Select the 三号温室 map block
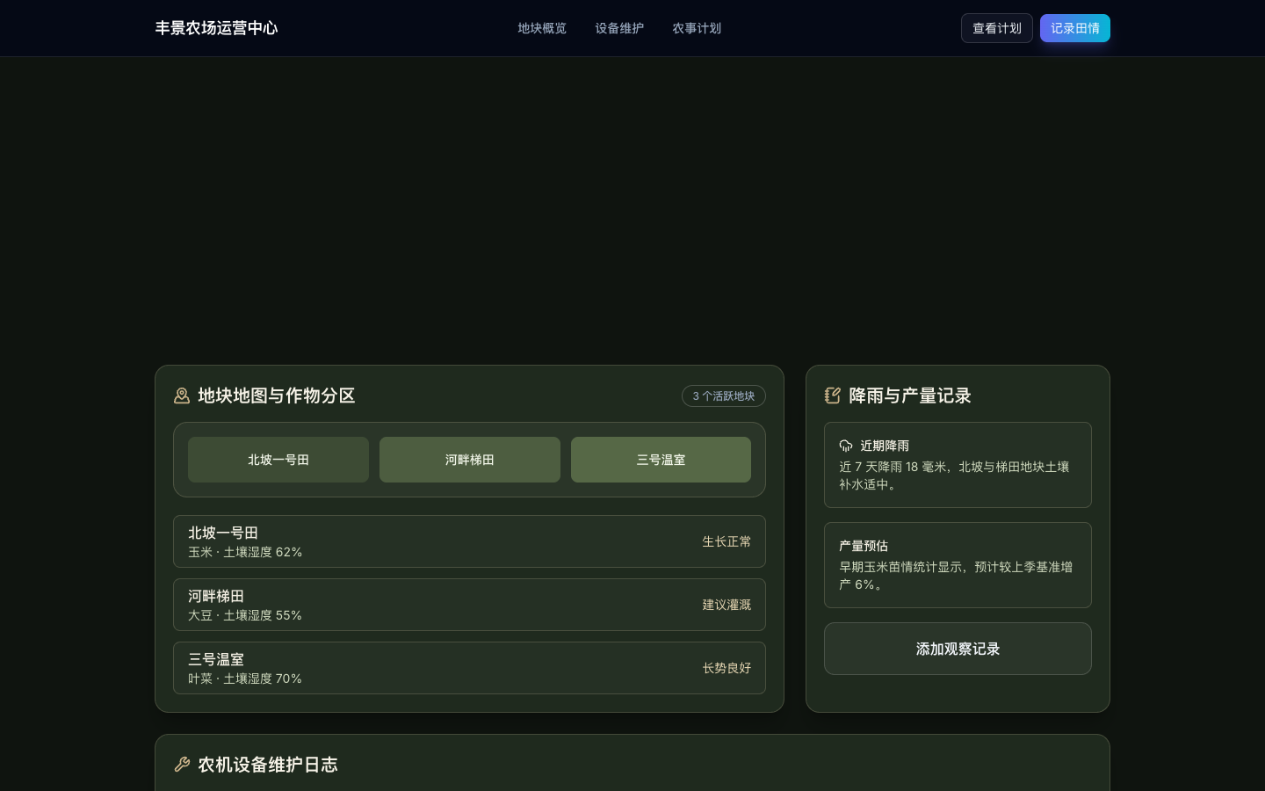Screen dimensions: 1265x791 coord(661,460)
